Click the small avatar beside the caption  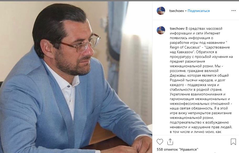pos(161,30)
